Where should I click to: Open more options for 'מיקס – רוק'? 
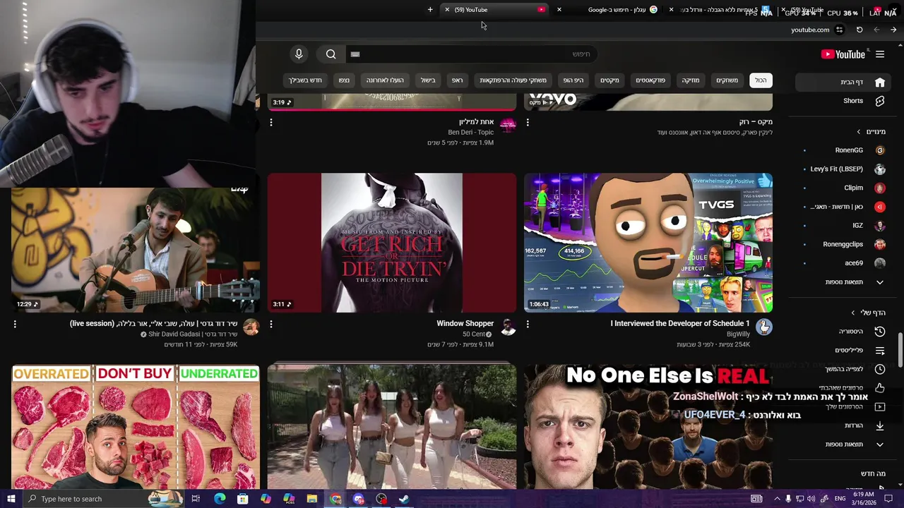(528, 122)
